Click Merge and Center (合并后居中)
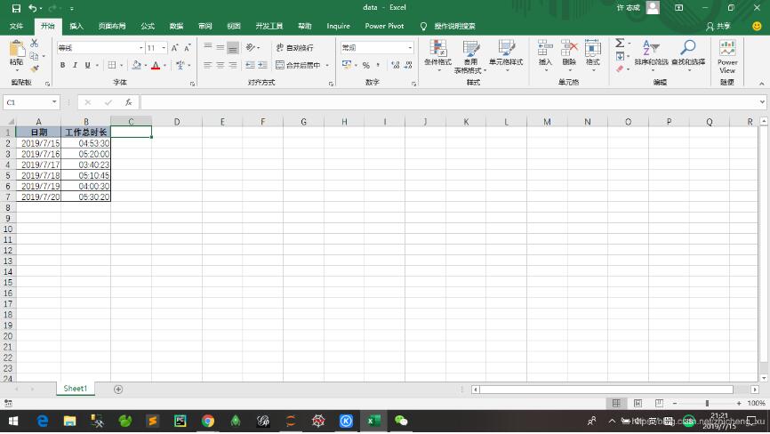The width and height of the screenshot is (770, 434). pyautogui.click(x=298, y=65)
